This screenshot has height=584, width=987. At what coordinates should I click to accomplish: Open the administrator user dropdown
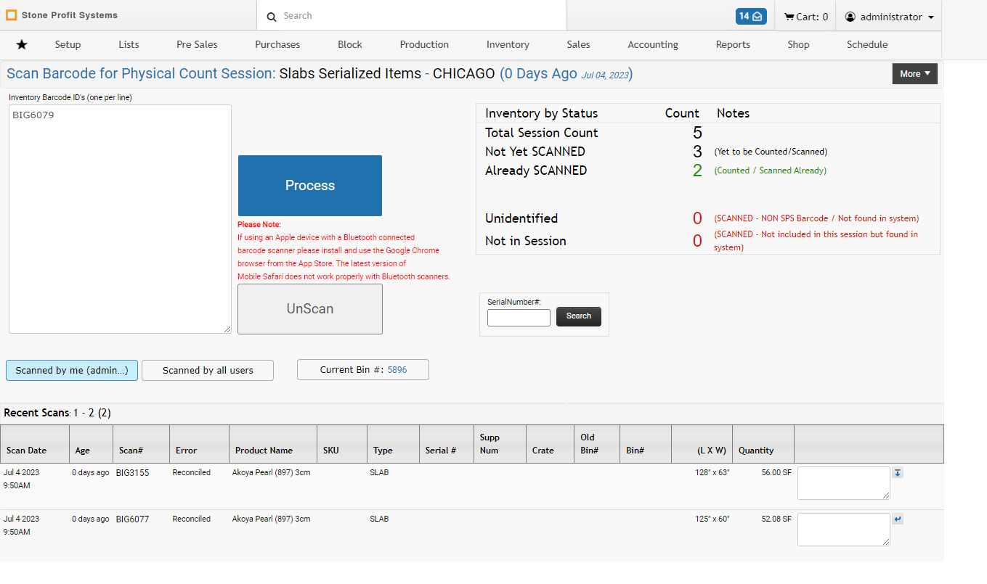889,17
